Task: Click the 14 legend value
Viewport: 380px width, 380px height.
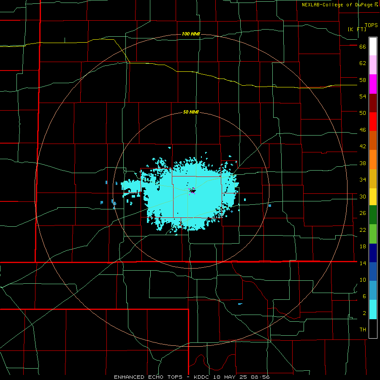Action: (x=363, y=263)
